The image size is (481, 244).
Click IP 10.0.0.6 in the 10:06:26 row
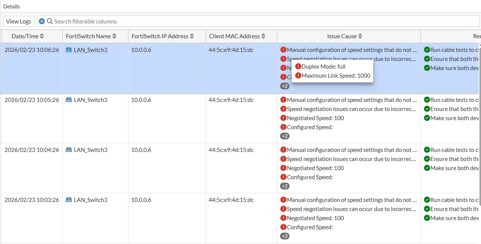tap(141, 50)
